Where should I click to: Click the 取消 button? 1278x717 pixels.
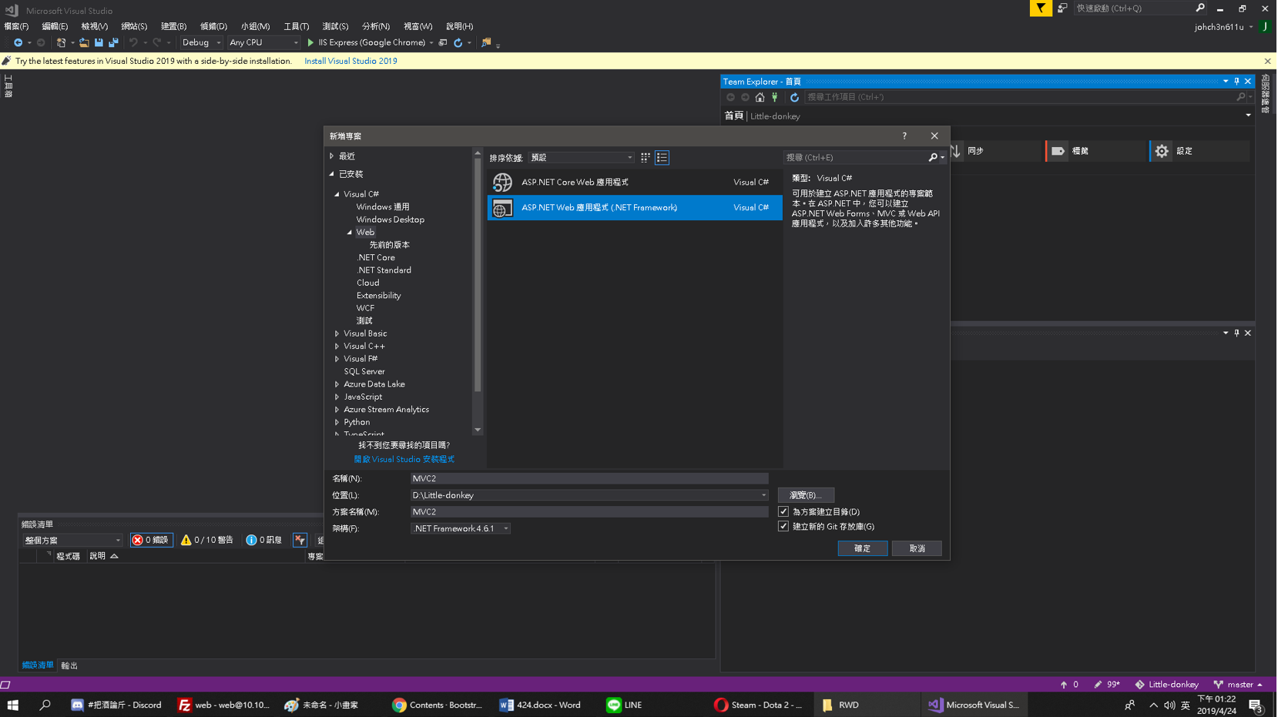[917, 548]
